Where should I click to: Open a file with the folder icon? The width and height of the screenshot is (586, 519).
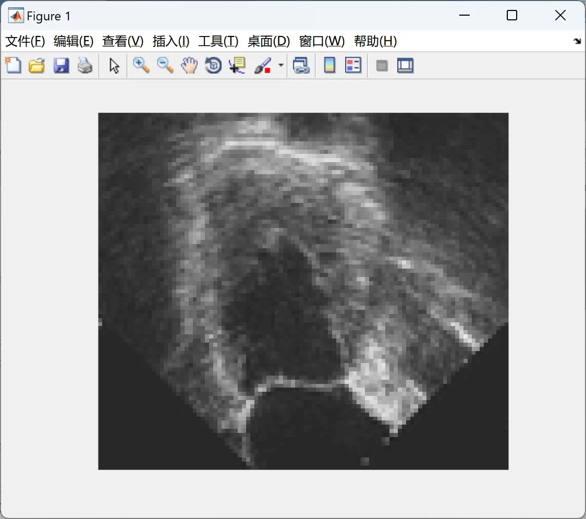tap(36, 65)
